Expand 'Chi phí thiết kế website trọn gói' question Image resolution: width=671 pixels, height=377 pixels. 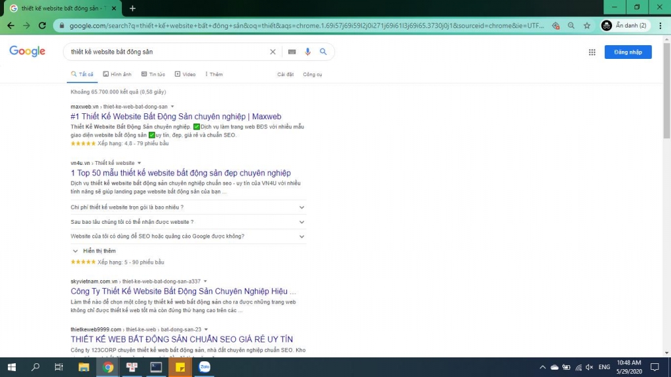pos(188,207)
